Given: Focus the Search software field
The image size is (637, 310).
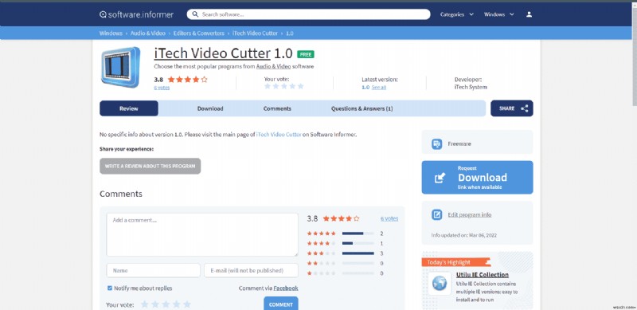Looking at the screenshot, I should coord(308,14).
